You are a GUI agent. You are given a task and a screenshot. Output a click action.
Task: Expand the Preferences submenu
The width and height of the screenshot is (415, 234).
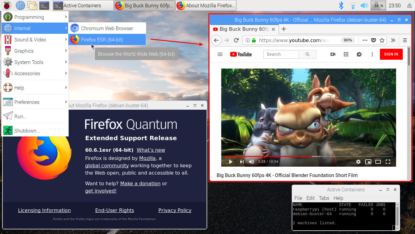point(35,102)
